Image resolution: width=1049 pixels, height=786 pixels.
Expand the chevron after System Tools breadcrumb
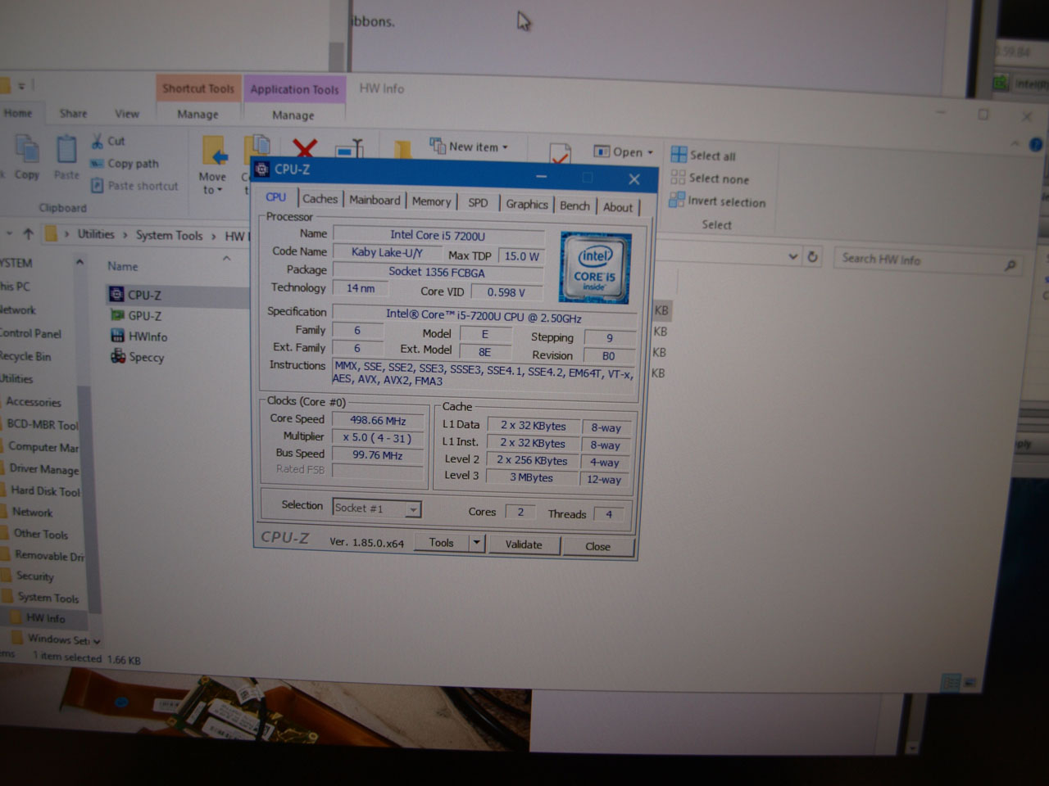214,236
